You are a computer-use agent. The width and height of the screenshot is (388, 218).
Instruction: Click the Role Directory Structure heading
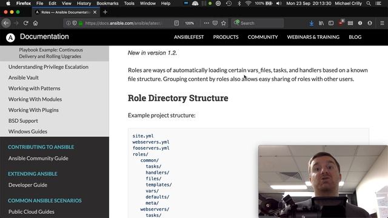tap(178, 98)
